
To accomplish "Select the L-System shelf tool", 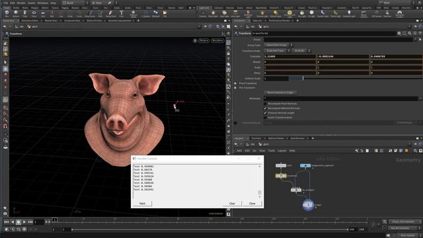I will tap(146, 13).
